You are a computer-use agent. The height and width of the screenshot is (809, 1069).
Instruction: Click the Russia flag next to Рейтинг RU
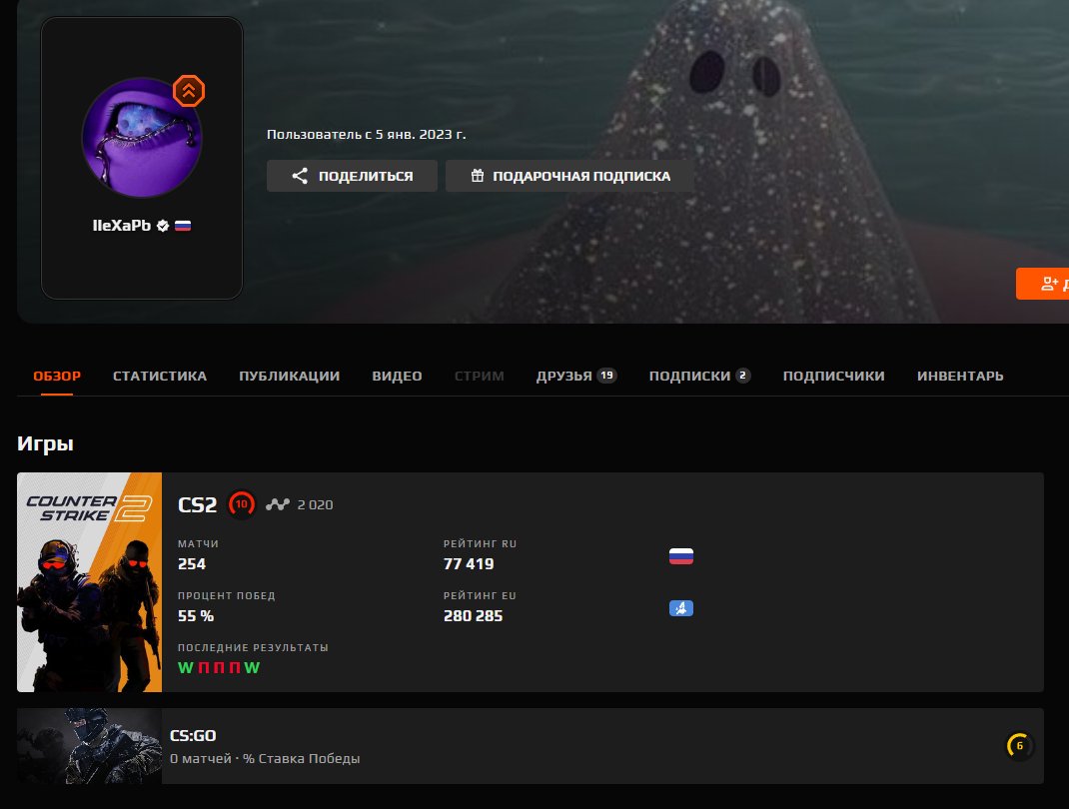point(680,555)
